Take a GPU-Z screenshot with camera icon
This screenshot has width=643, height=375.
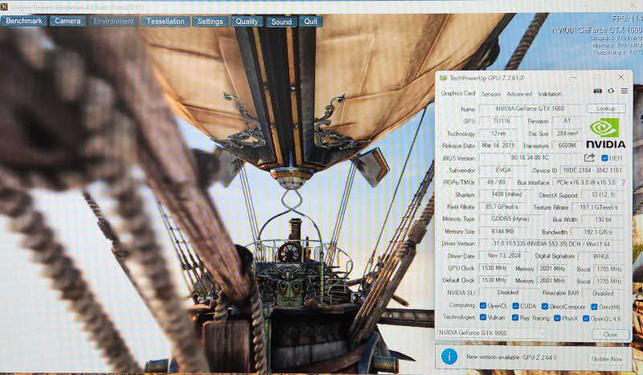click(597, 91)
